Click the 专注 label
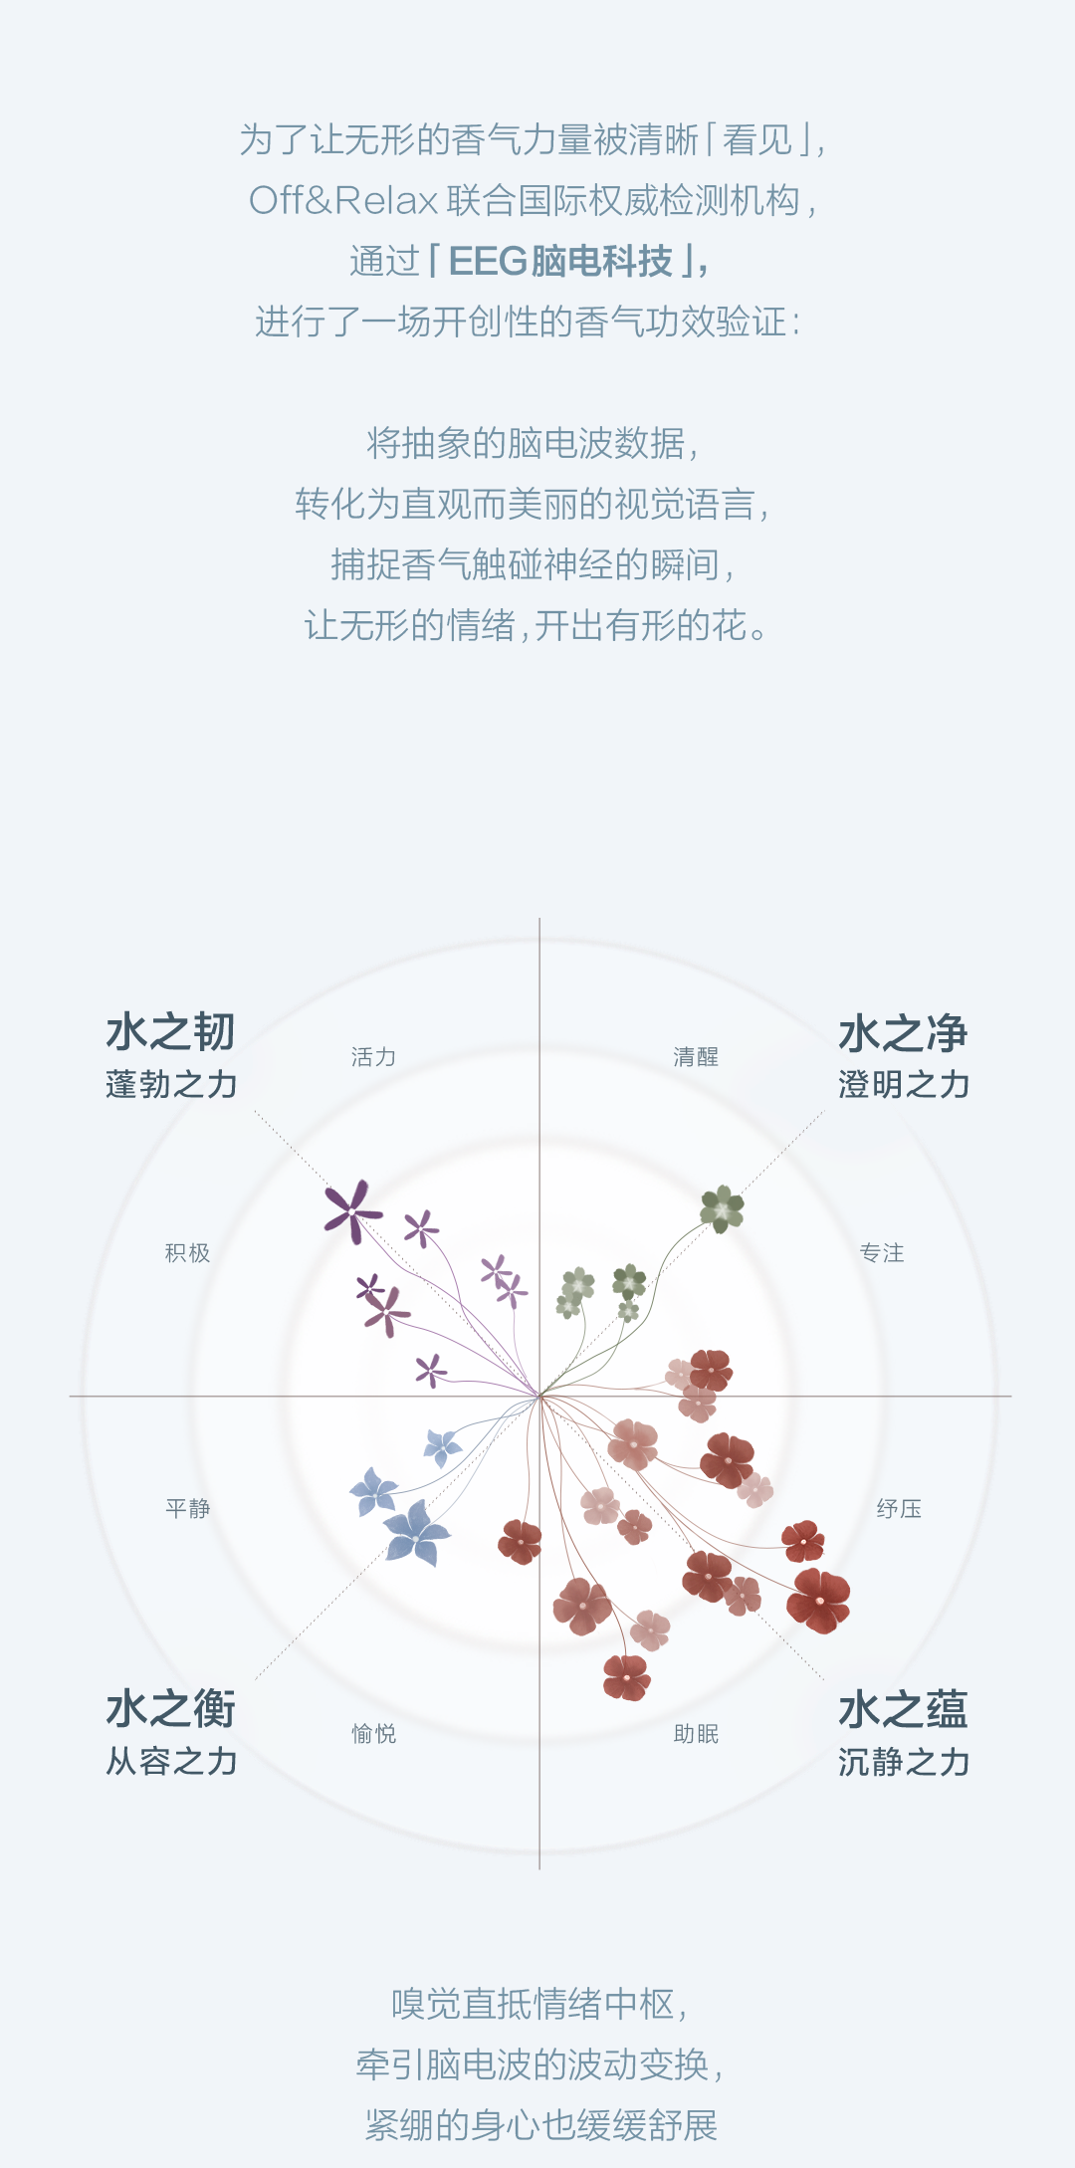Viewport: 1075px width, 2168px height. 882,1253
